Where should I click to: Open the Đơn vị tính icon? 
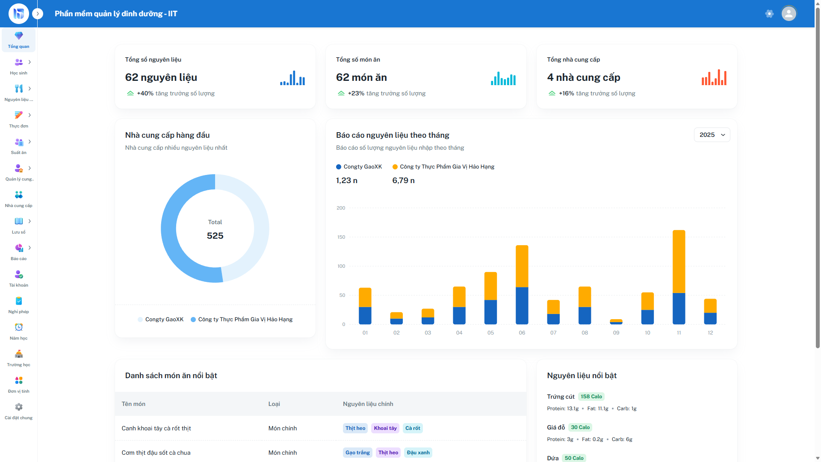[x=18, y=381]
